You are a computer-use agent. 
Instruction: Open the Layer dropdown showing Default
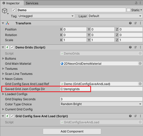pyautogui.click(x=115, y=16)
